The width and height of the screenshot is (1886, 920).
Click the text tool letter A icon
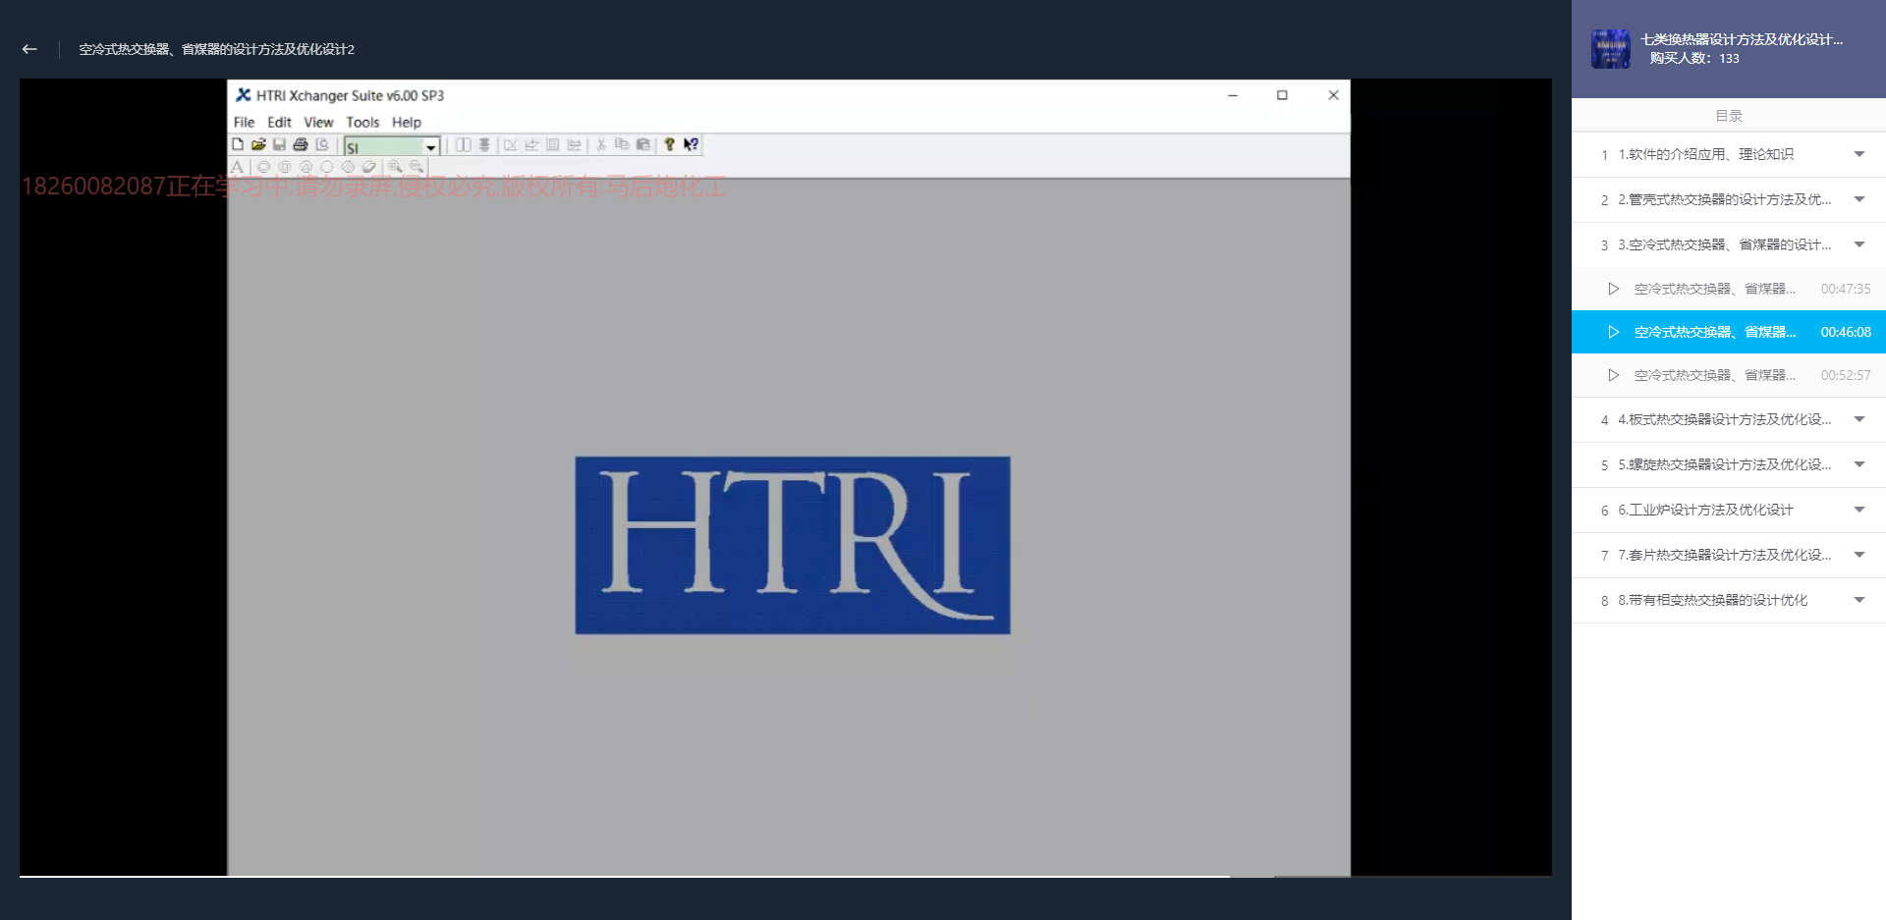pyautogui.click(x=238, y=167)
